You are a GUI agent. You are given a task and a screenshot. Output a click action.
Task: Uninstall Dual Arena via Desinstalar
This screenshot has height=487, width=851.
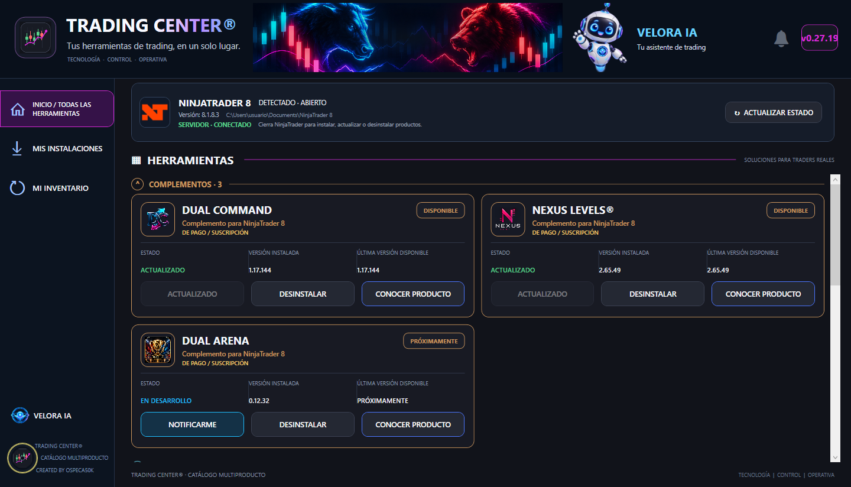303,424
